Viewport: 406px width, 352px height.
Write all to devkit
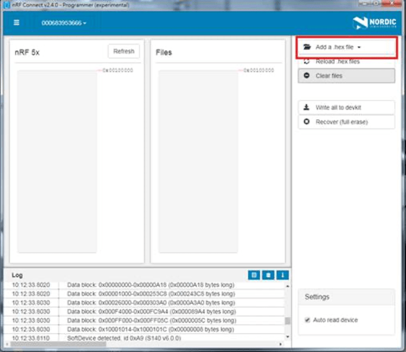pyautogui.click(x=346, y=107)
